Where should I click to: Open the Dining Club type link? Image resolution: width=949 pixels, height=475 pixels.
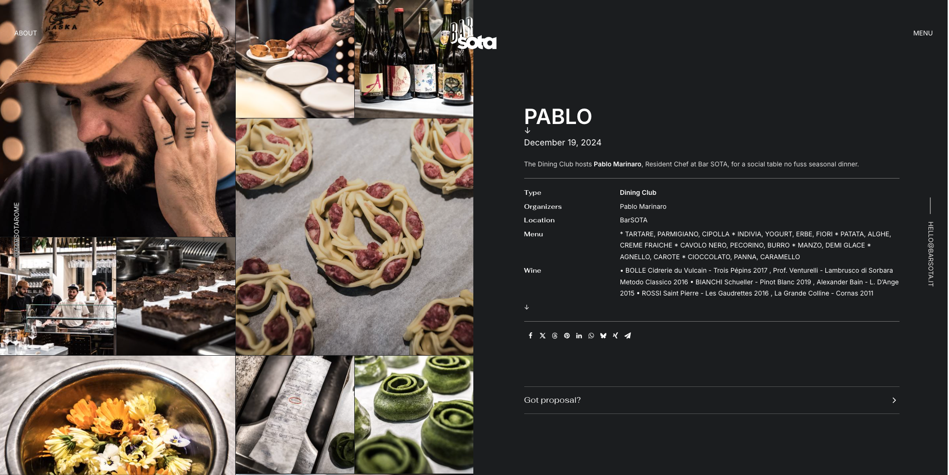[x=638, y=193]
